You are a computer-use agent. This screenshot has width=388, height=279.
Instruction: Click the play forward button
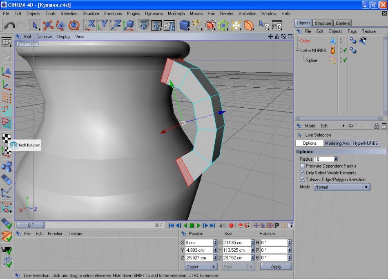(198, 226)
